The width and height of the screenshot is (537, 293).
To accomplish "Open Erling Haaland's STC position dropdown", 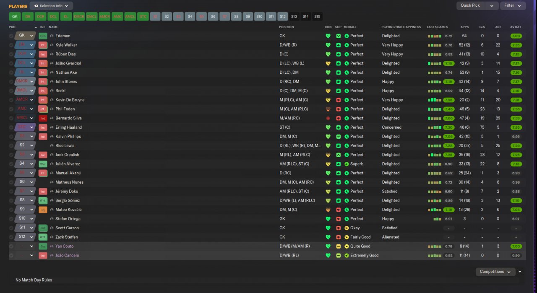I will click(25, 127).
